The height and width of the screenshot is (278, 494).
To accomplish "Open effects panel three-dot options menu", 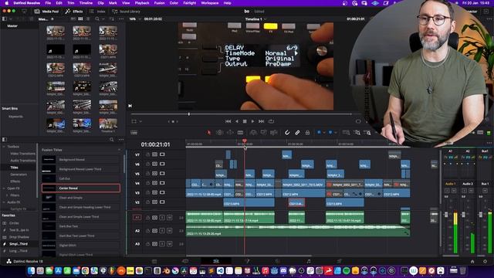I will point(121,139).
